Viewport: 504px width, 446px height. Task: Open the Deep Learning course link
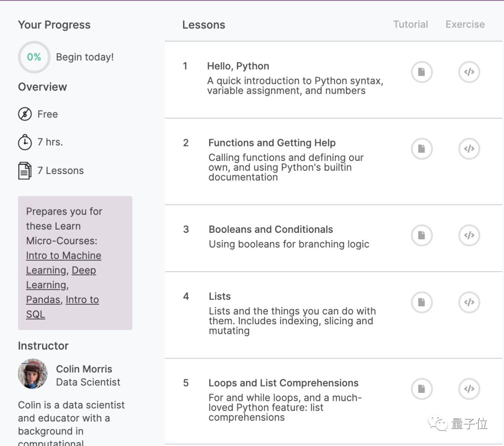[84, 271]
